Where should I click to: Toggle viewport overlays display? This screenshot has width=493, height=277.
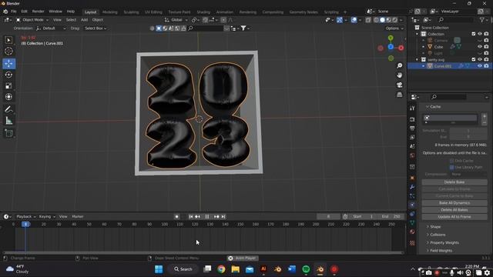354,20
